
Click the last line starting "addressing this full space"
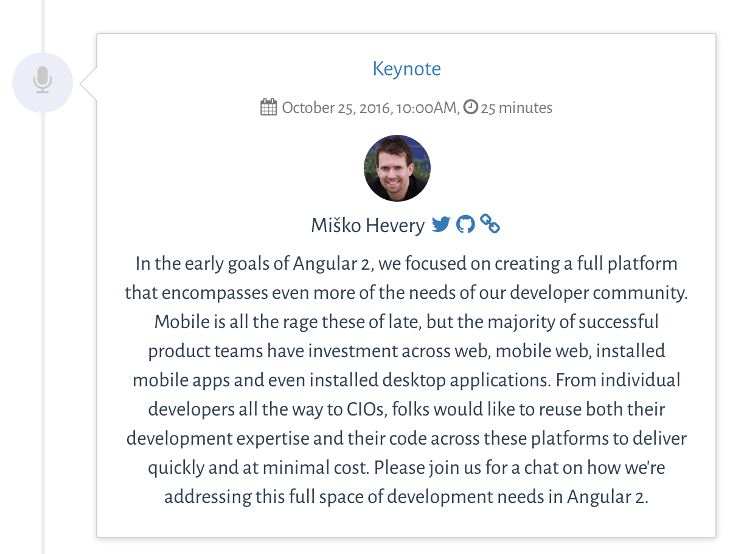coord(406,497)
